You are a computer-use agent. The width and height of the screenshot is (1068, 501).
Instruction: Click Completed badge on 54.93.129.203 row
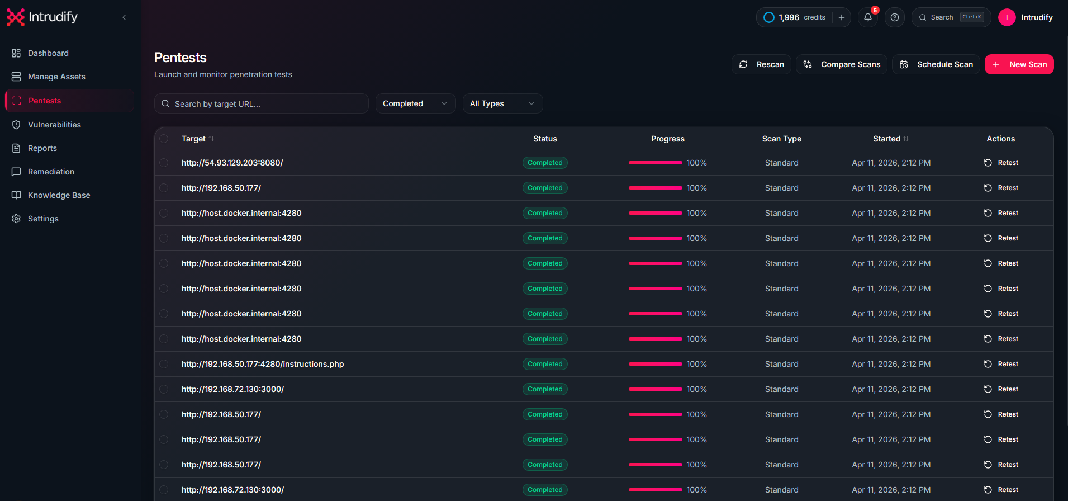[x=545, y=163]
